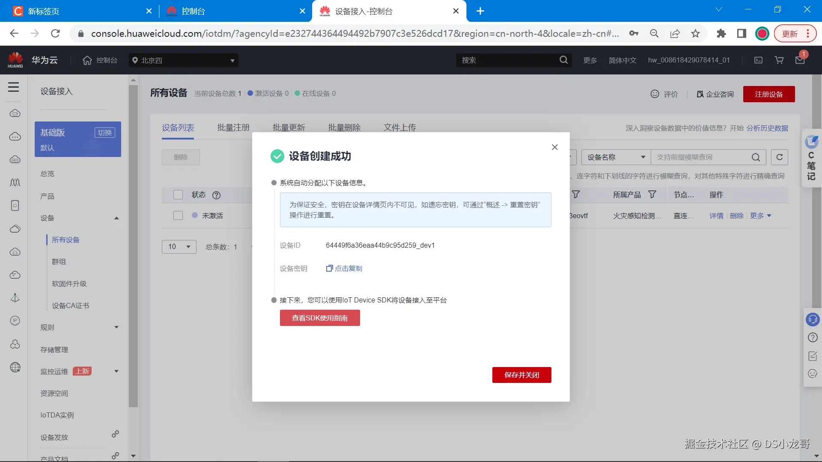Open the mail notifications icon
Image resolution: width=822 pixels, height=462 pixels.
click(x=800, y=60)
